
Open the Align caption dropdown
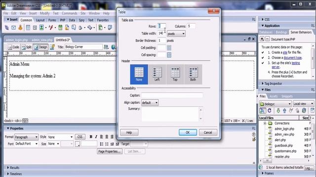pos(150,103)
